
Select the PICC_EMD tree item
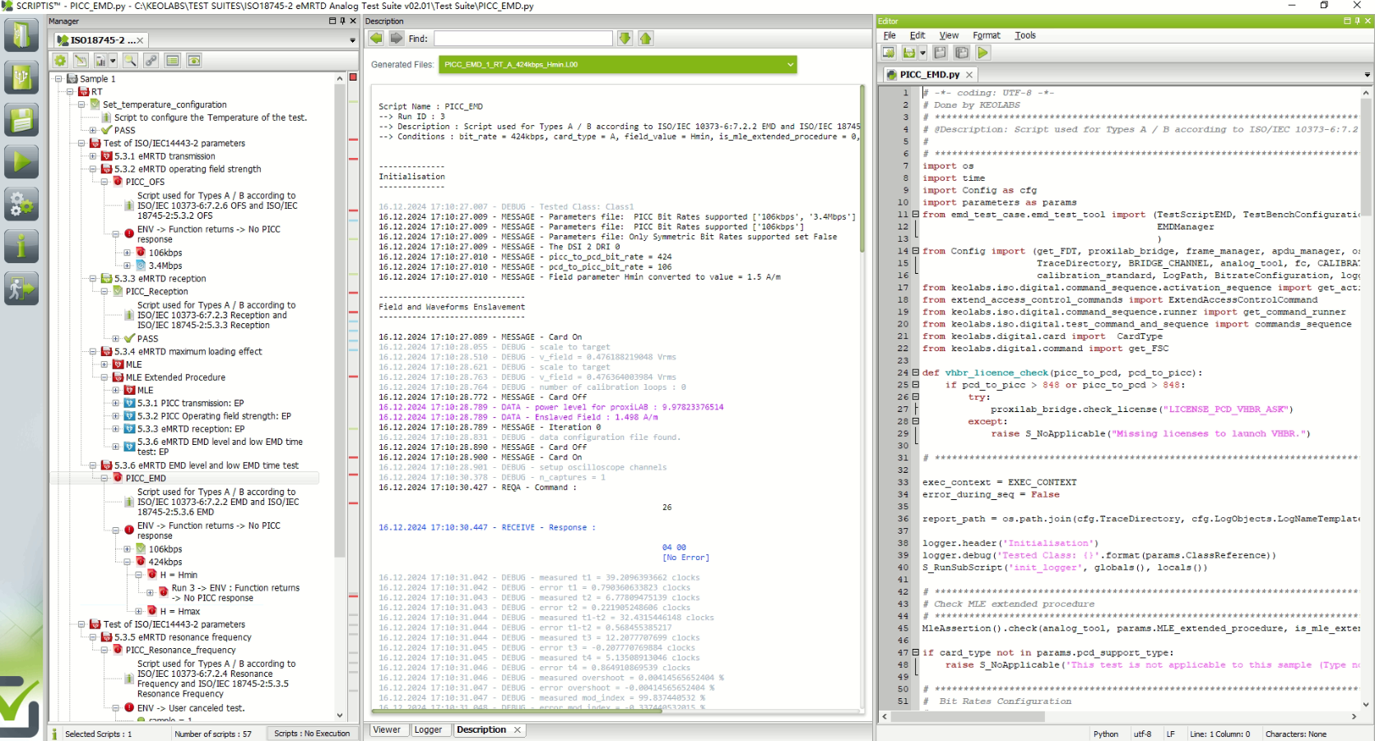click(146, 478)
